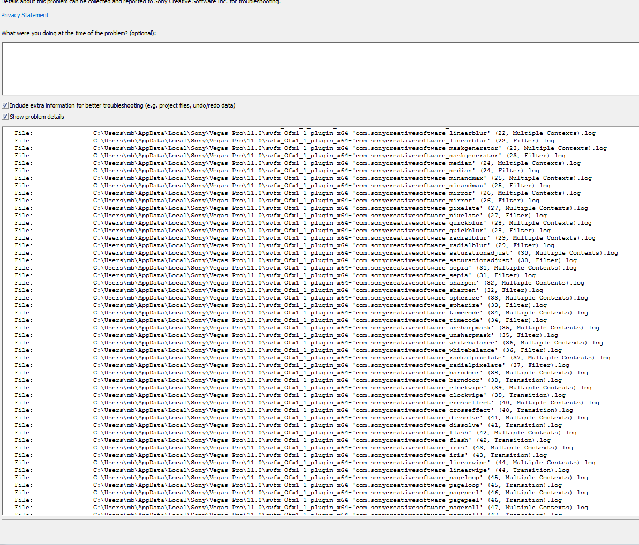Click the barndoor (38, Multiple Contexts).log line

coord(302,373)
